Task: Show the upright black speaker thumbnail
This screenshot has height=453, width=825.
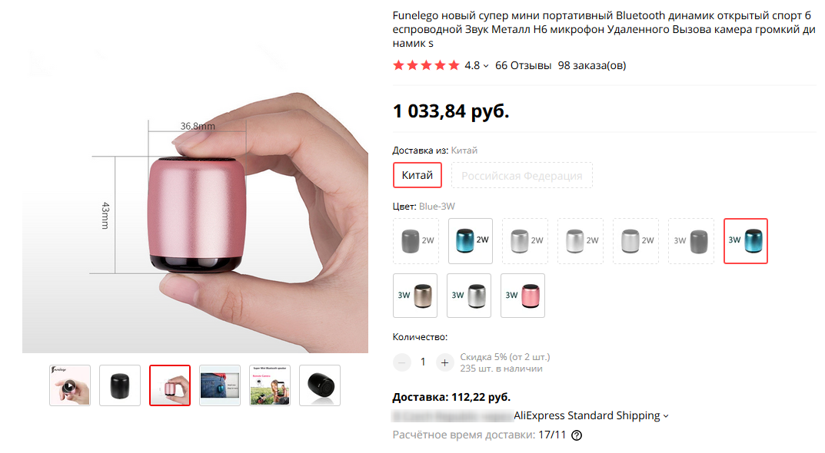Action: pyautogui.click(x=120, y=385)
